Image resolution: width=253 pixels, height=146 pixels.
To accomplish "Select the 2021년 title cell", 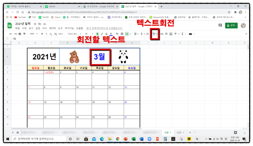I will click(x=44, y=57).
